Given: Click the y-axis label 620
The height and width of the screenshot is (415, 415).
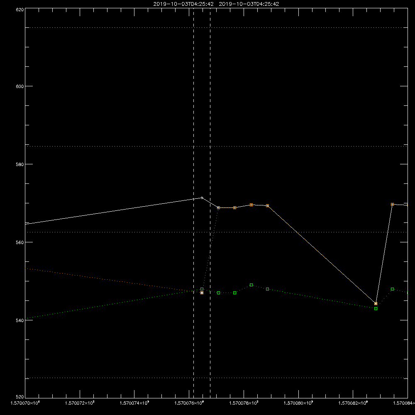Looking at the screenshot, I should (20, 10).
